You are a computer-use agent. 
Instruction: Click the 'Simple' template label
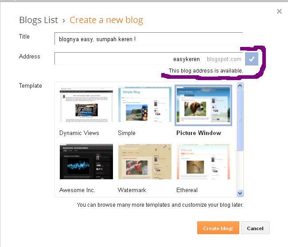tap(127, 133)
